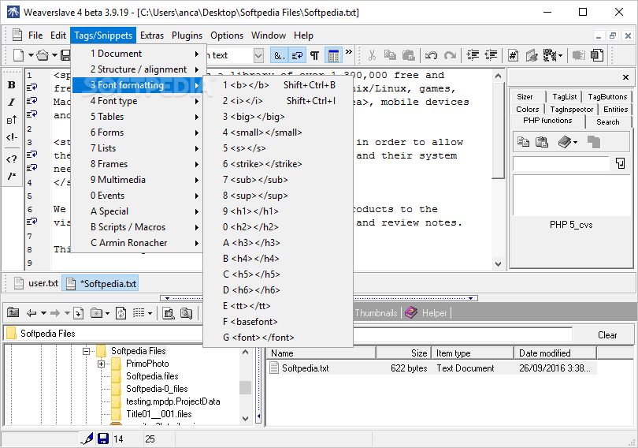Viewport: 638px width, 448px height.
Task: Toggle entity conversion '&..' button
Action: [279, 55]
